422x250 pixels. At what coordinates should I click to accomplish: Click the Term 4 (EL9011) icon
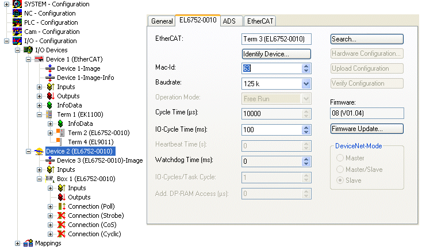59,141
